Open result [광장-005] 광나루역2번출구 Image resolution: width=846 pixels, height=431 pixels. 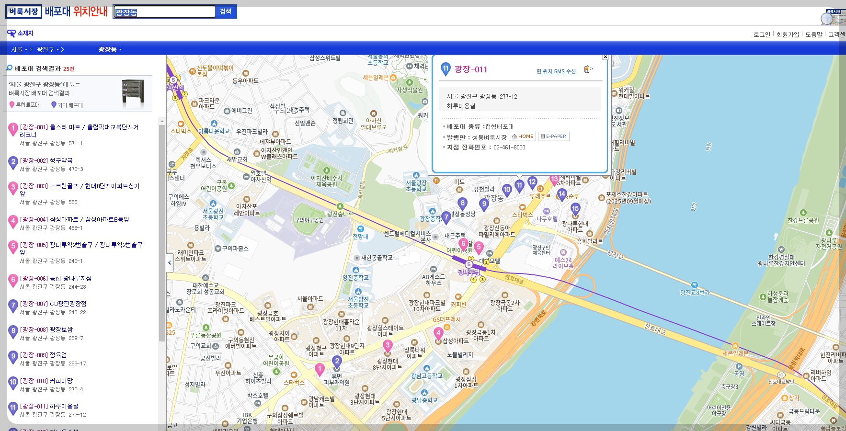(81, 249)
